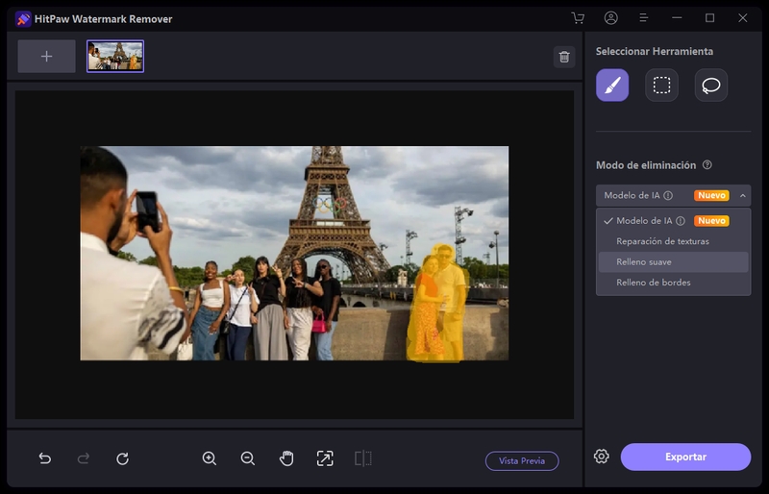The height and width of the screenshot is (494, 769).
Task: Choose Relleno suave option
Action: click(644, 261)
